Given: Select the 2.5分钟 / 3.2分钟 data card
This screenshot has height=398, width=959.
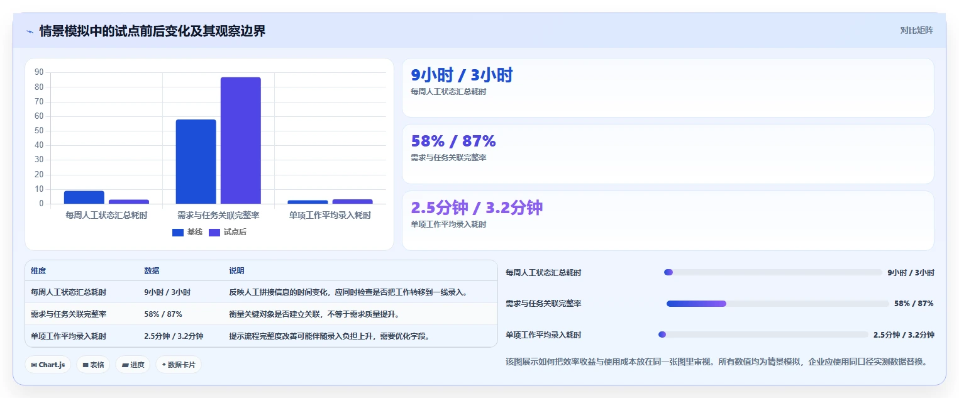Looking at the screenshot, I should 668,221.
